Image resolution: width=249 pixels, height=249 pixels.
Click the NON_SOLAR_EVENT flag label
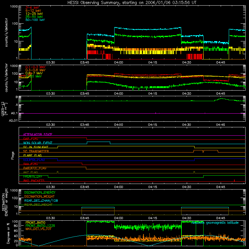pyautogui.click(x=38, y=143)
